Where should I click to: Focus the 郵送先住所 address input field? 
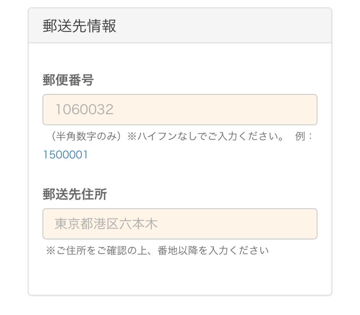[x=179, y=224]
